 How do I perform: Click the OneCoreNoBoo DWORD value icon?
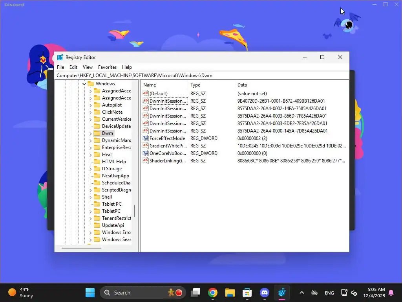pos(146,153)
